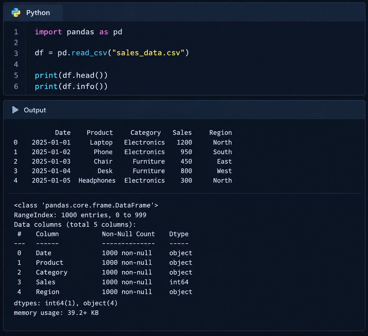The width and height of the screenshot is (368, 336).
Task: Click the date cell 2025-01-04
Action: click(51, 171)
